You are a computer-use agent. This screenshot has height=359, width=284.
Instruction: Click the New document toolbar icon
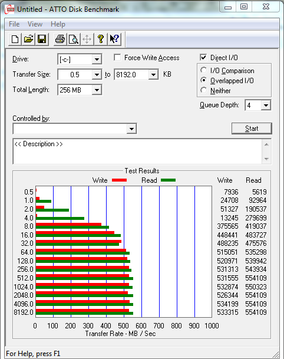[x=15, y=39]
